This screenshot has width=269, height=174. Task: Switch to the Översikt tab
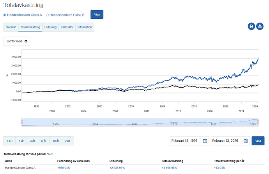tap(11, 27)
